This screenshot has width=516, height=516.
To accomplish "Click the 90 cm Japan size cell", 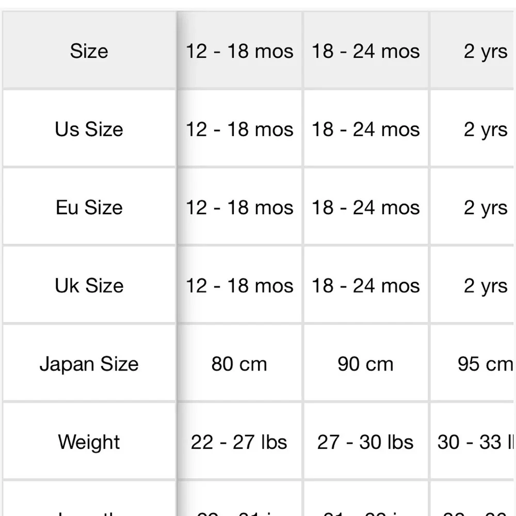I will [x=366, y=363].
